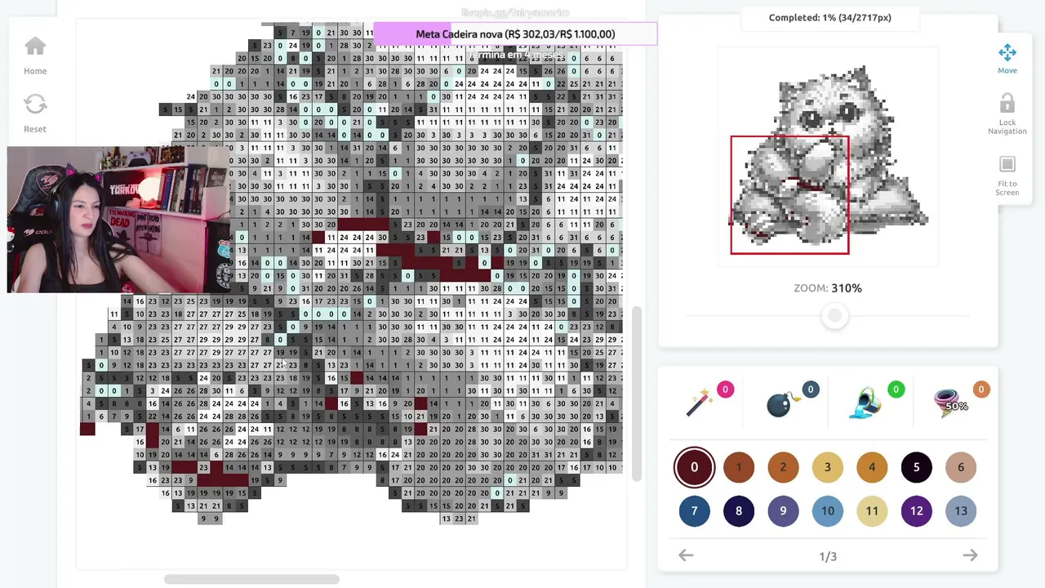1045x588 pixels.
Task: Choose violet color 12
Action: click(x=916, y=511)
